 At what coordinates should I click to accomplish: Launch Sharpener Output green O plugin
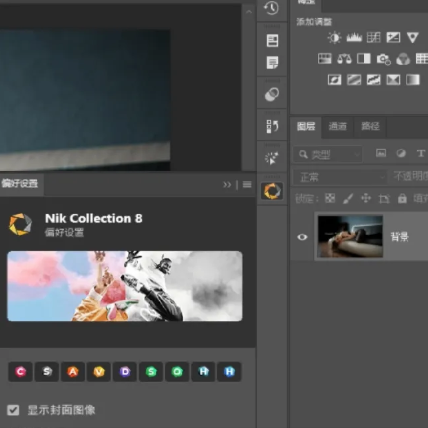click(x=177, y=371)
